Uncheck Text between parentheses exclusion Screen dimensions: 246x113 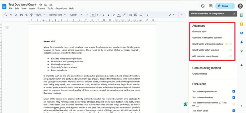234,92
